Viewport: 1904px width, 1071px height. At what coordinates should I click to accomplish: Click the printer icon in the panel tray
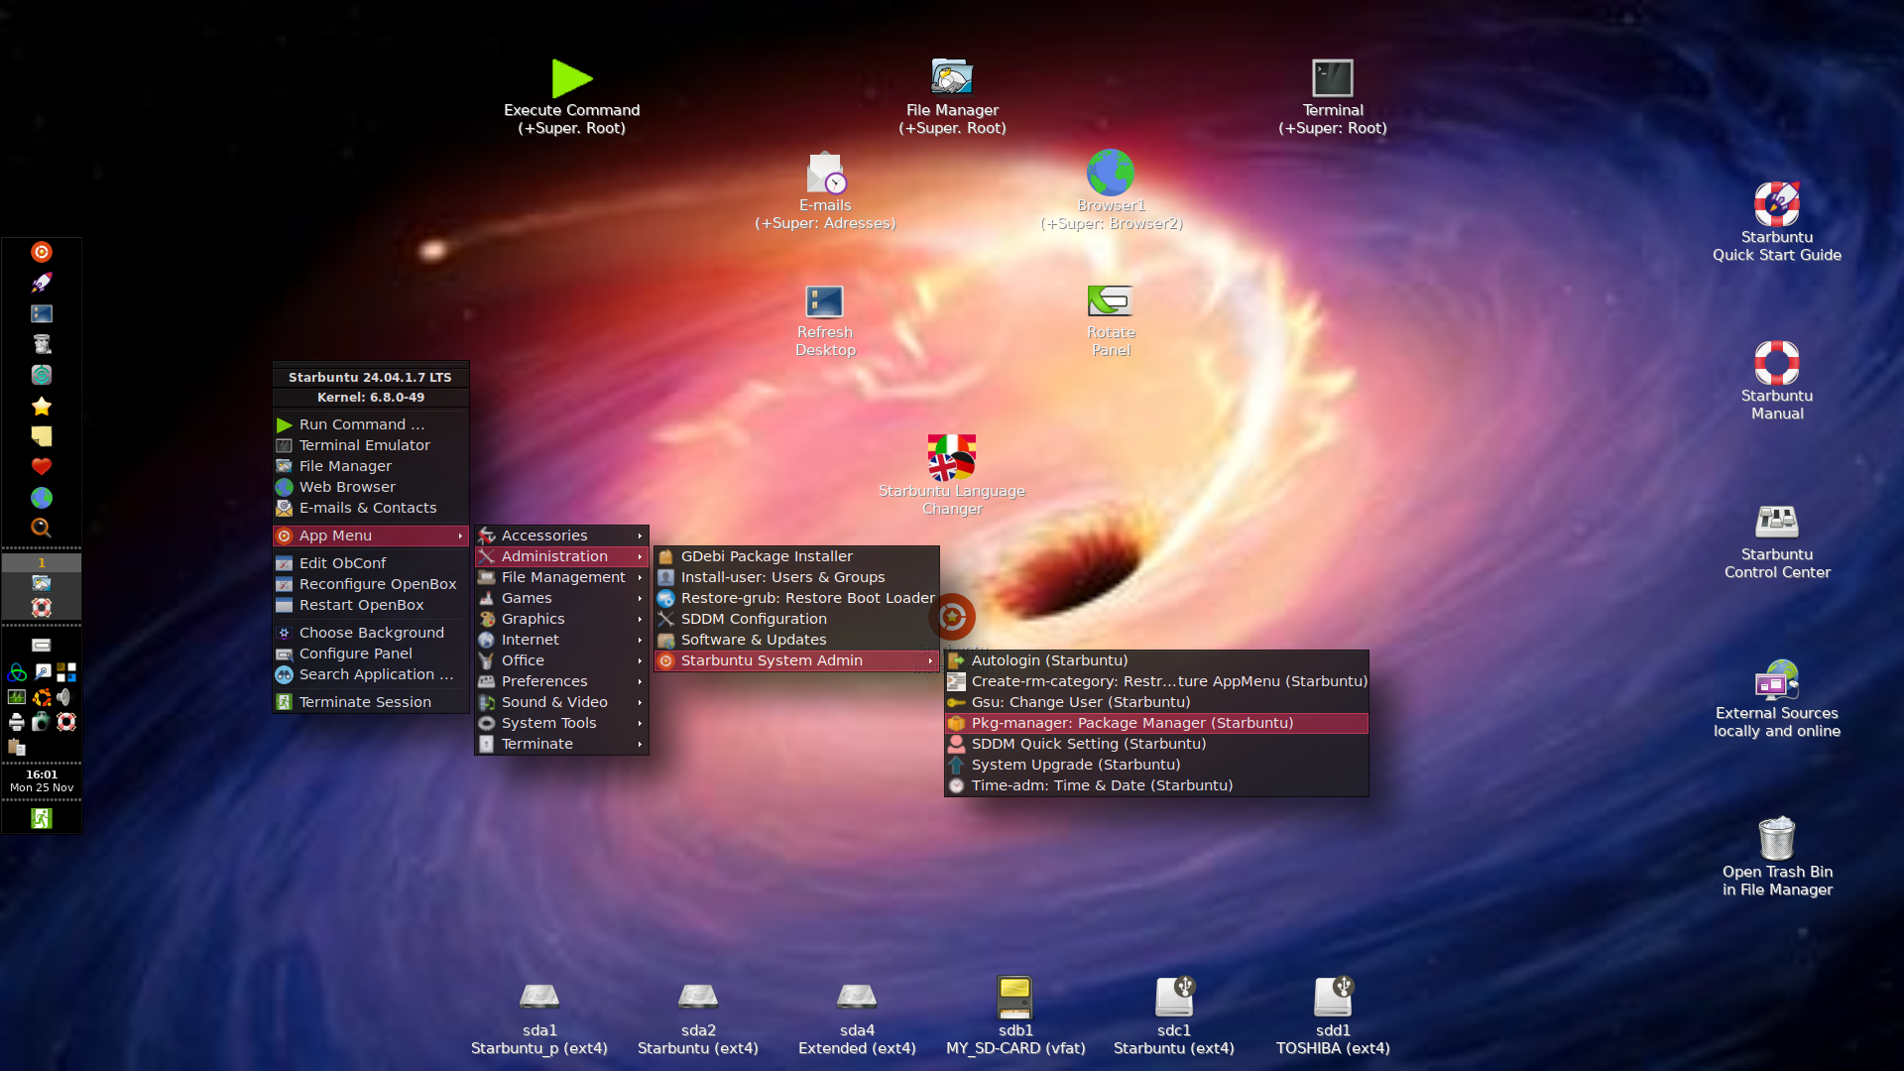[17, 722]
